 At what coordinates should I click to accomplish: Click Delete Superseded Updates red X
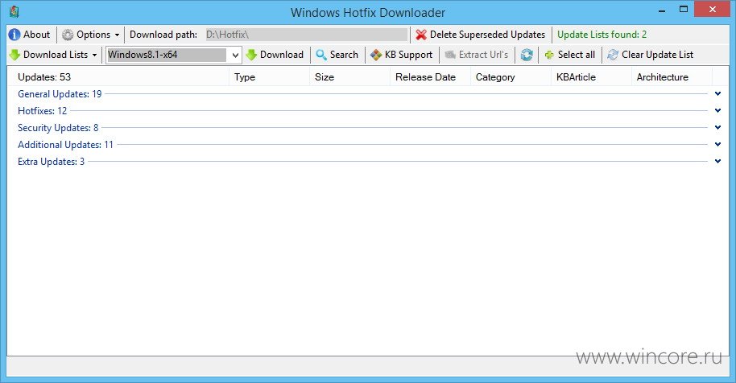[421, 35]
